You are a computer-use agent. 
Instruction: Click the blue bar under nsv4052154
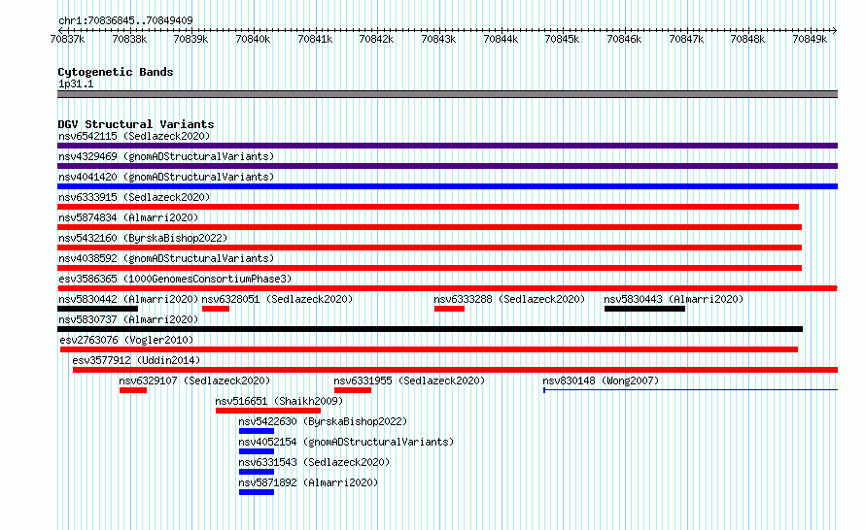tap(257, 451)
